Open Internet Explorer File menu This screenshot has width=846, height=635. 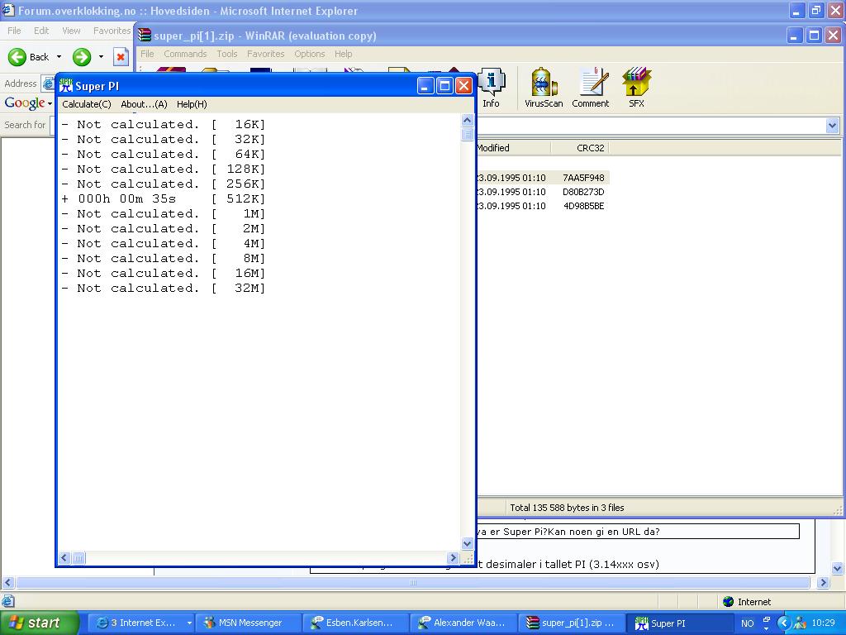tap(15, 31)
